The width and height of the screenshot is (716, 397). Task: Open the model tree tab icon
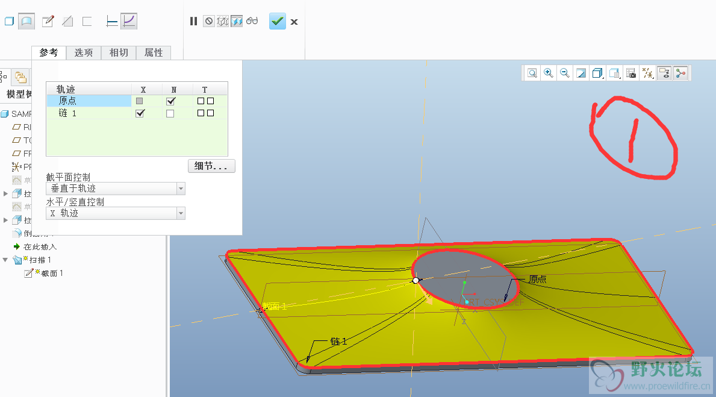[x=3, y=77]
